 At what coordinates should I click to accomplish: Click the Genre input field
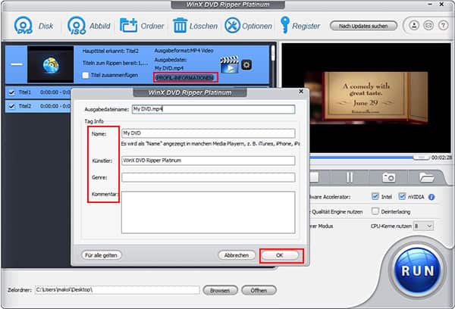(209, 177)
